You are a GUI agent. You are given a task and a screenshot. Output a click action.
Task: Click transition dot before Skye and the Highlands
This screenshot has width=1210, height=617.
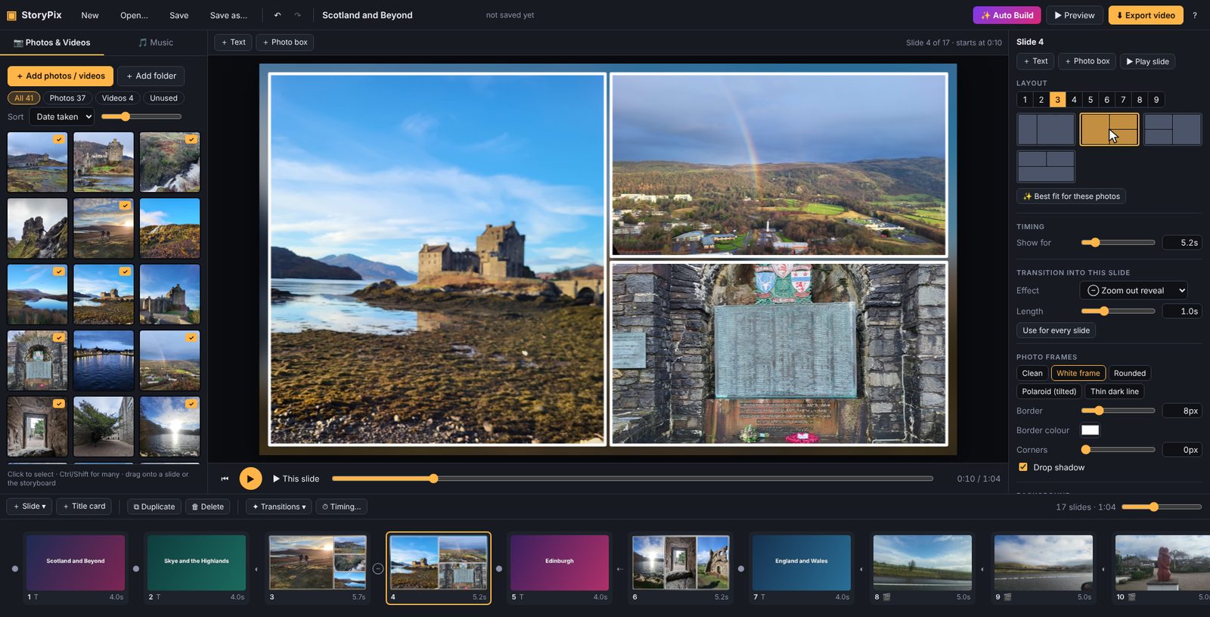point(136,569)
